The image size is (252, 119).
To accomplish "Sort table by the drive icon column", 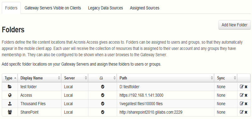I will point(102,78).
